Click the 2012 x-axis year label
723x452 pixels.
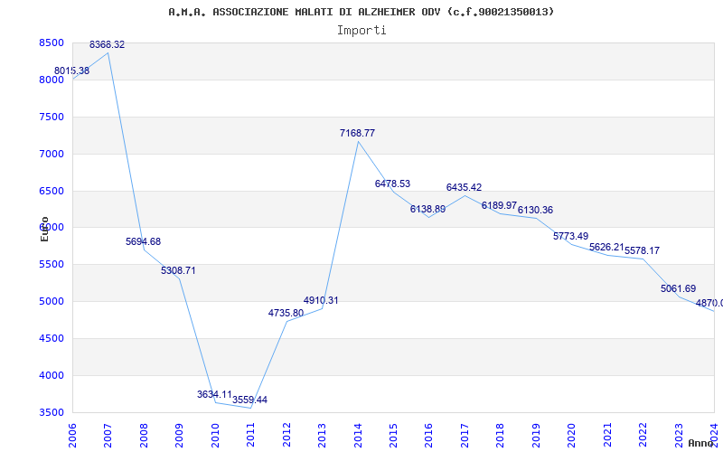point(286,435)
